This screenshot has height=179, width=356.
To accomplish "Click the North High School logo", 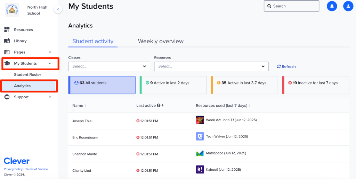I will point(12,10).
